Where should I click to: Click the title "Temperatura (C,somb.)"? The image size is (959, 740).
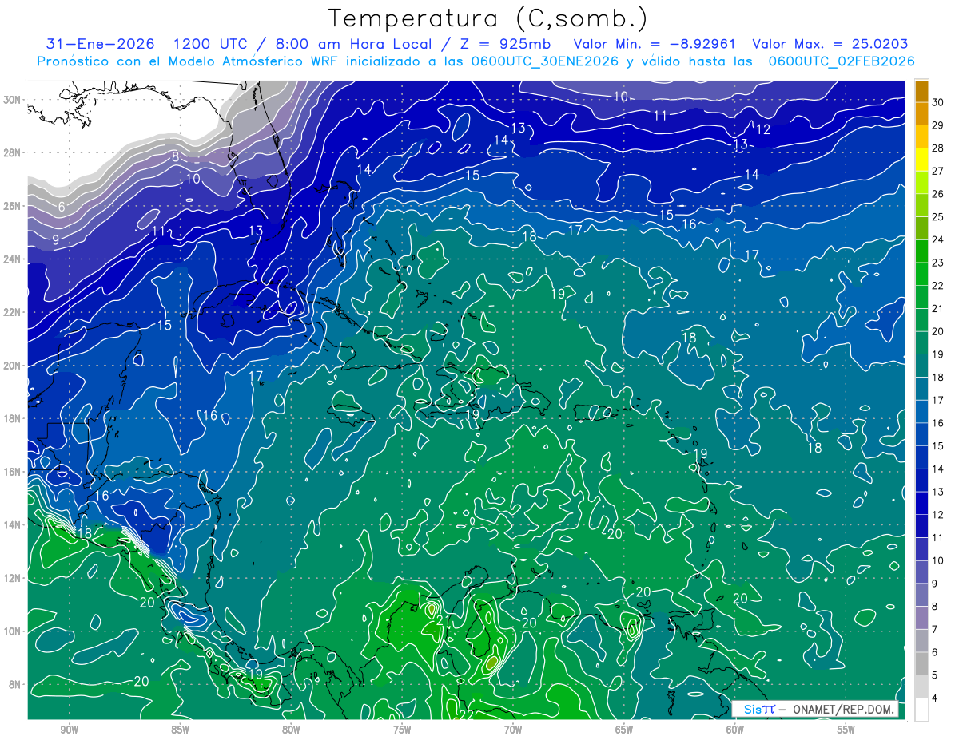[488, 18]
